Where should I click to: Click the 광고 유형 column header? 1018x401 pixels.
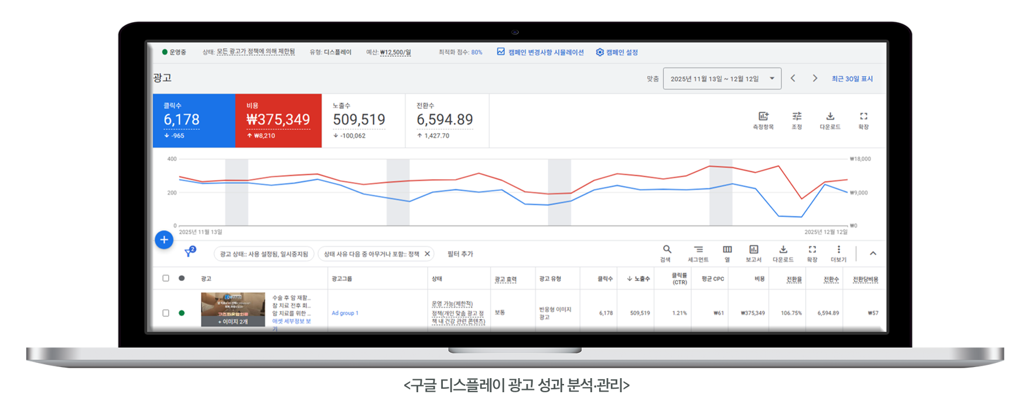click(550, 279)
